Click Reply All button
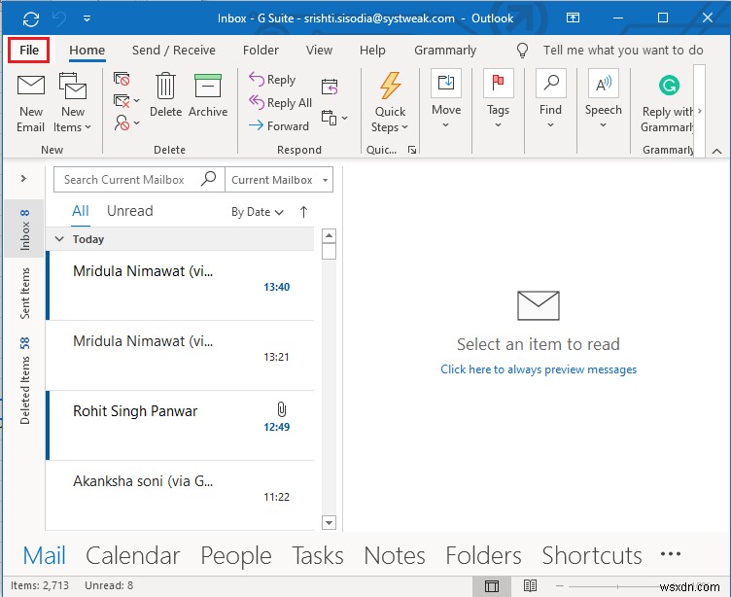731x597 pixels. click(x=280, y=103)
